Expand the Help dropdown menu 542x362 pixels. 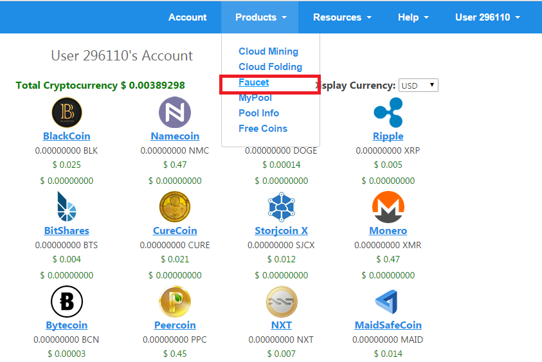413,17
